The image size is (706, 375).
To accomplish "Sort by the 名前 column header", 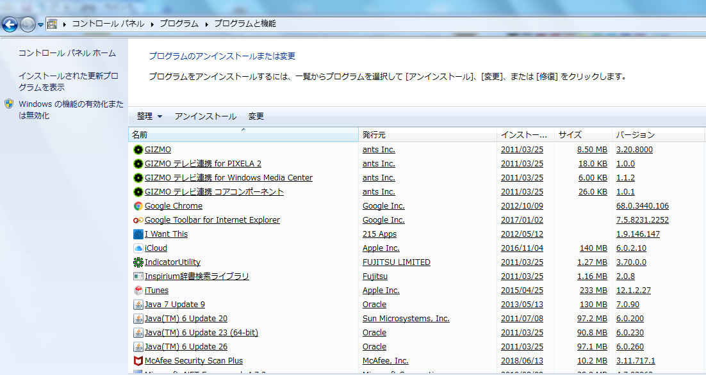I will click(243, 135).
